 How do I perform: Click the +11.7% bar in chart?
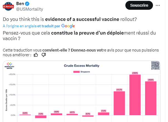pos(119,103)
